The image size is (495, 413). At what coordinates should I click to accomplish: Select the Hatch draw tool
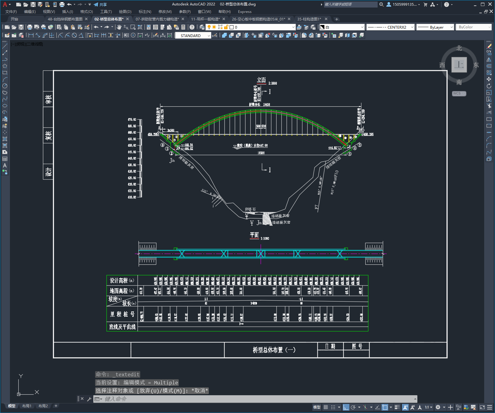click(x=5, y=139)
